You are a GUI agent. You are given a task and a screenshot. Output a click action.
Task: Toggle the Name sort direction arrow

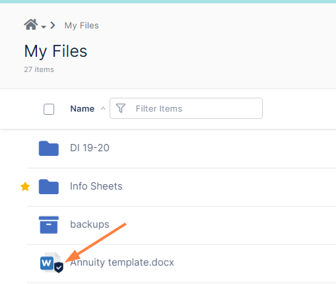(103, 108)
